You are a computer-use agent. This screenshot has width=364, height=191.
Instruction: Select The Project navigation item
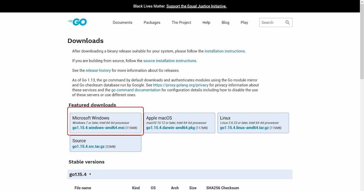point(181,22)
